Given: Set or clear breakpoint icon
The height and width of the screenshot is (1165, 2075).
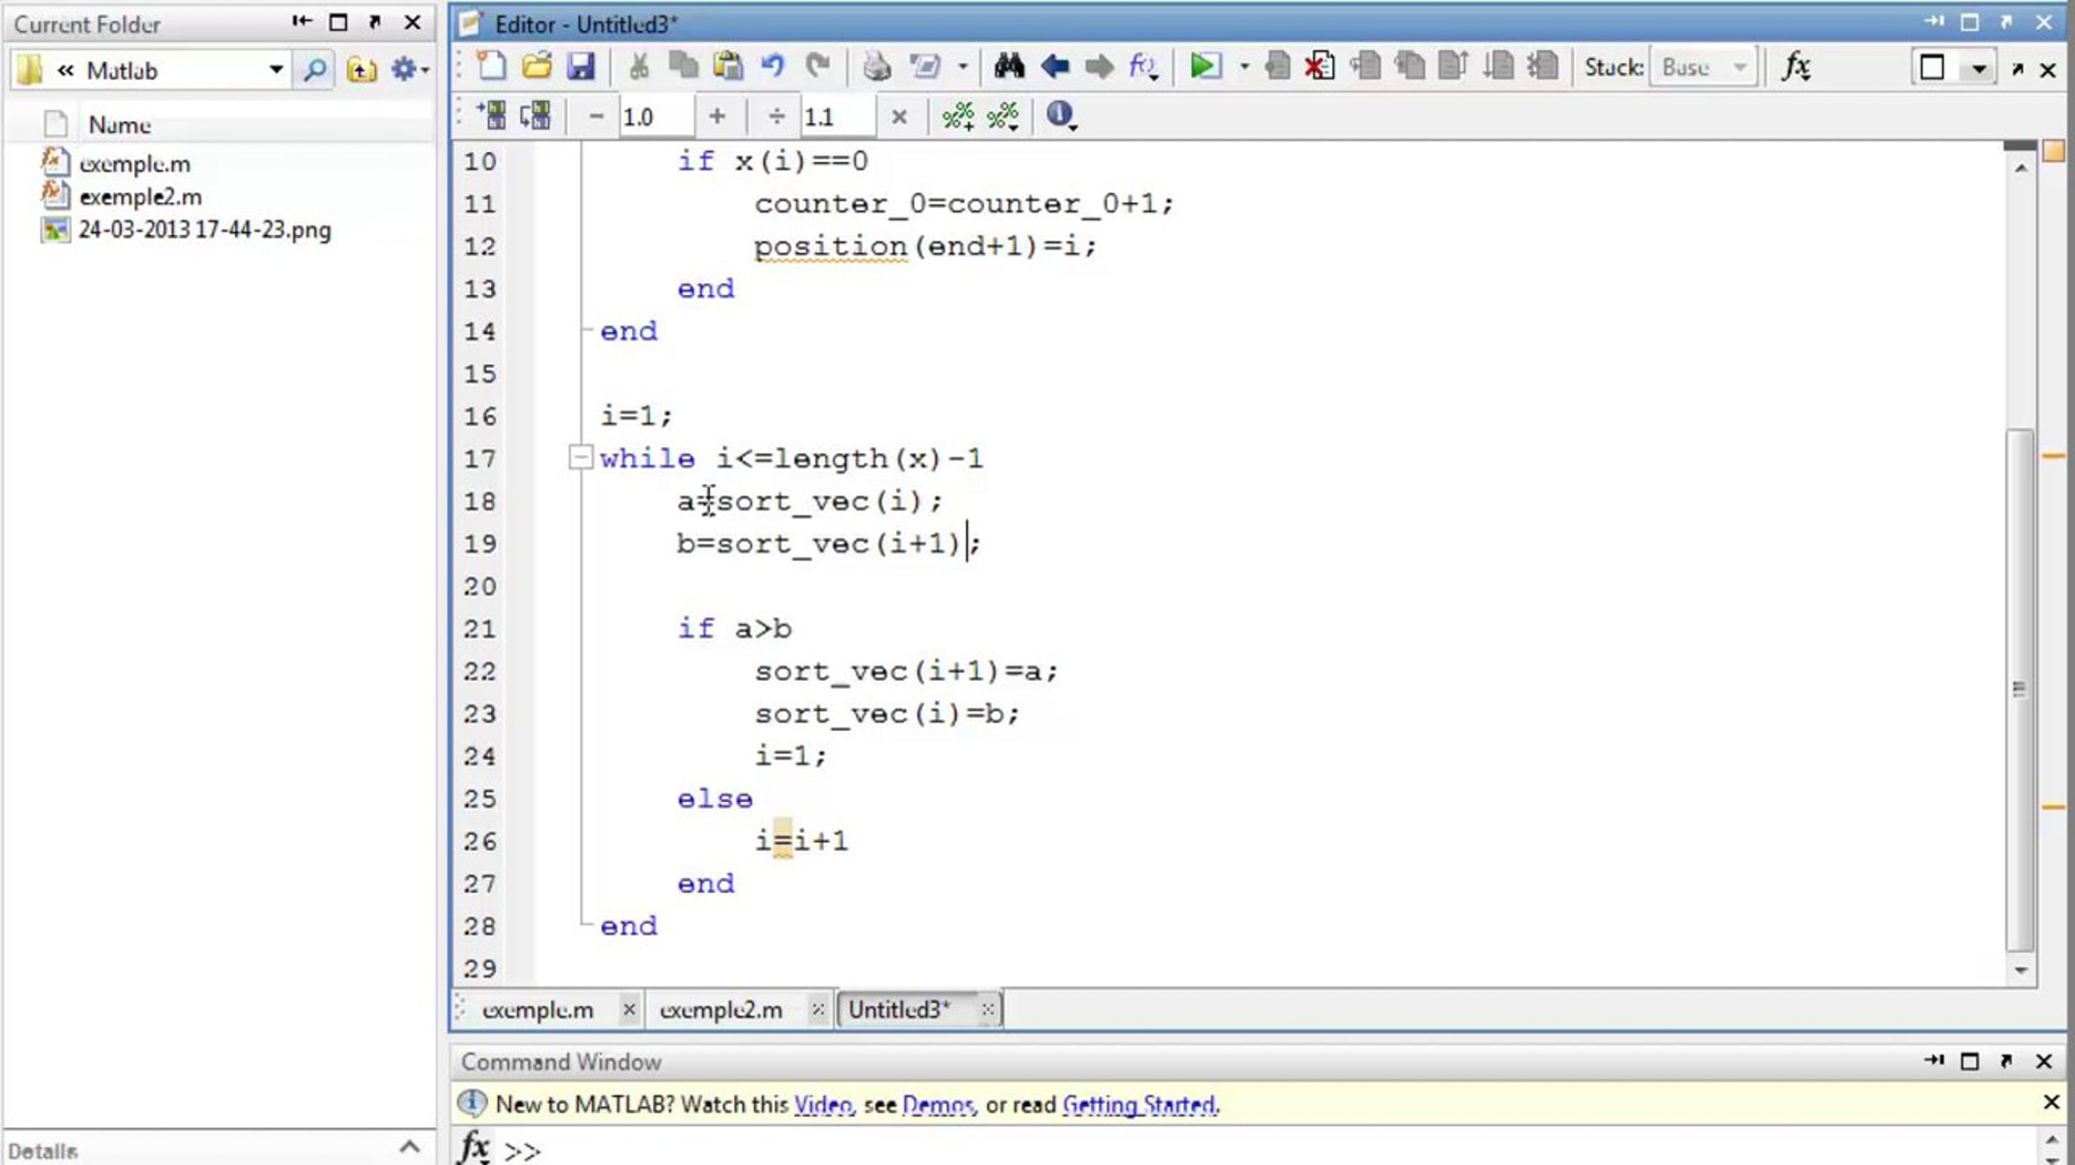Looking at the screenshot, I should (1277, 67).
